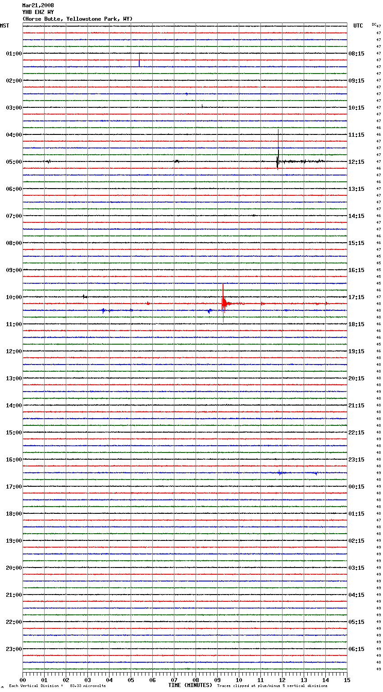Image resolution: width=383 pixels, height=692 pixels.
Task: Click the 01:00 MST time label
Action: pyautogui.click(x=14, y=54)
